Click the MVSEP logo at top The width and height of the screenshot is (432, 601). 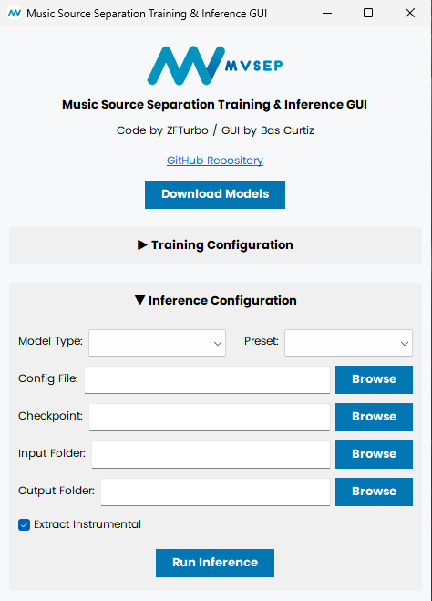click(x=215, y=66)
